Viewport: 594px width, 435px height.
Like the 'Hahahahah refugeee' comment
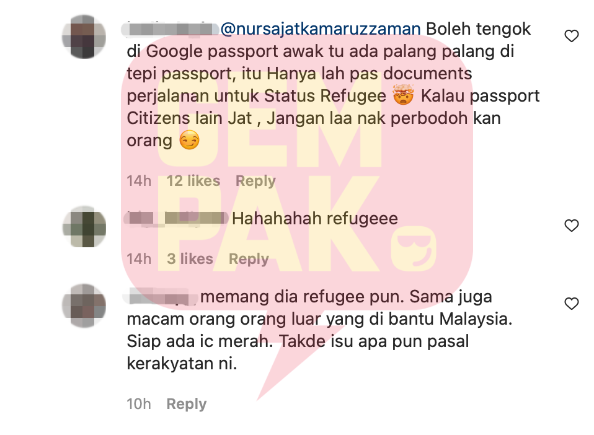pos(571,226)
